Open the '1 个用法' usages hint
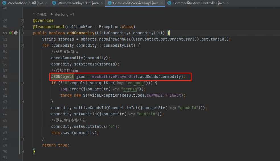The width and height of the screenshot is (280, 161). coord(40,14)
